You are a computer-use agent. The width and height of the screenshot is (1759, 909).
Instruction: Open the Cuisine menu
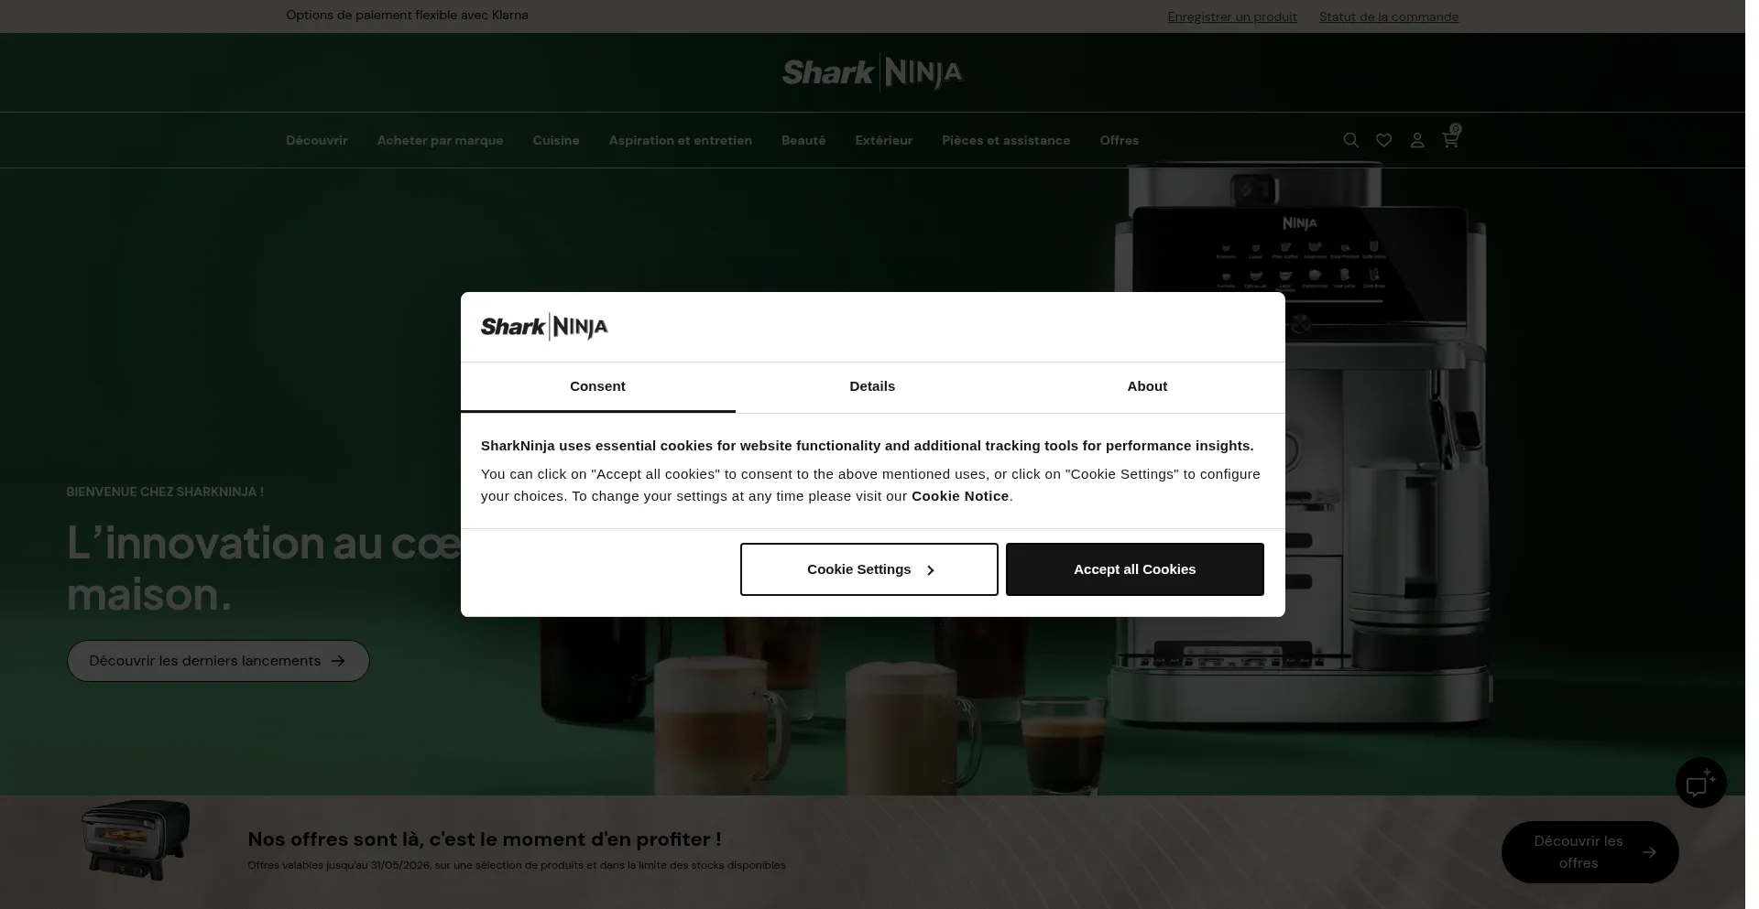point(556,140)
